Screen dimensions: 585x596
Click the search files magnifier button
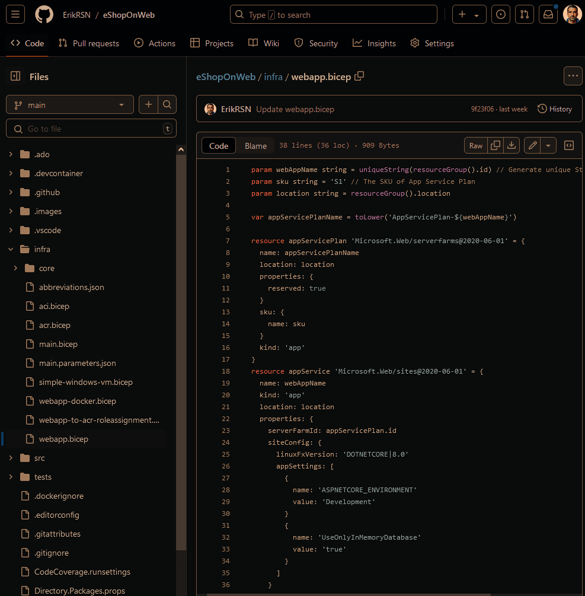pos(167,104)
